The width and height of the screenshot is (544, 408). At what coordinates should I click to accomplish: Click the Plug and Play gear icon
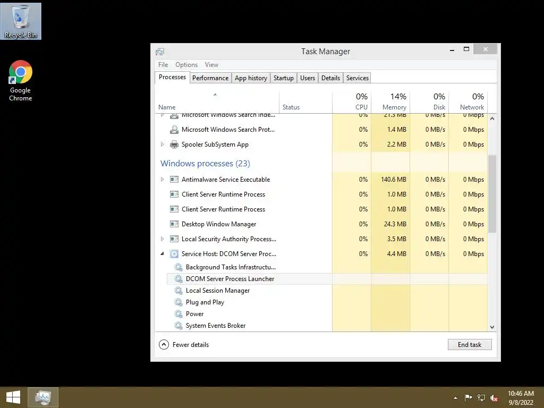tap(178, 302)
